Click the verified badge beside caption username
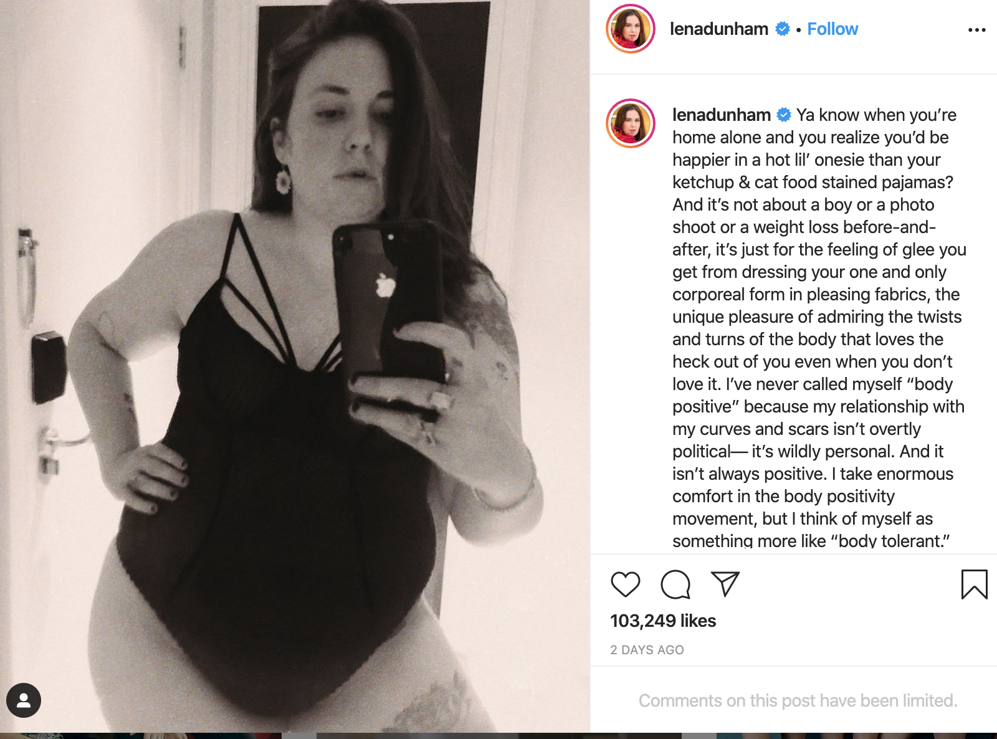 click(x=784, y=115)
